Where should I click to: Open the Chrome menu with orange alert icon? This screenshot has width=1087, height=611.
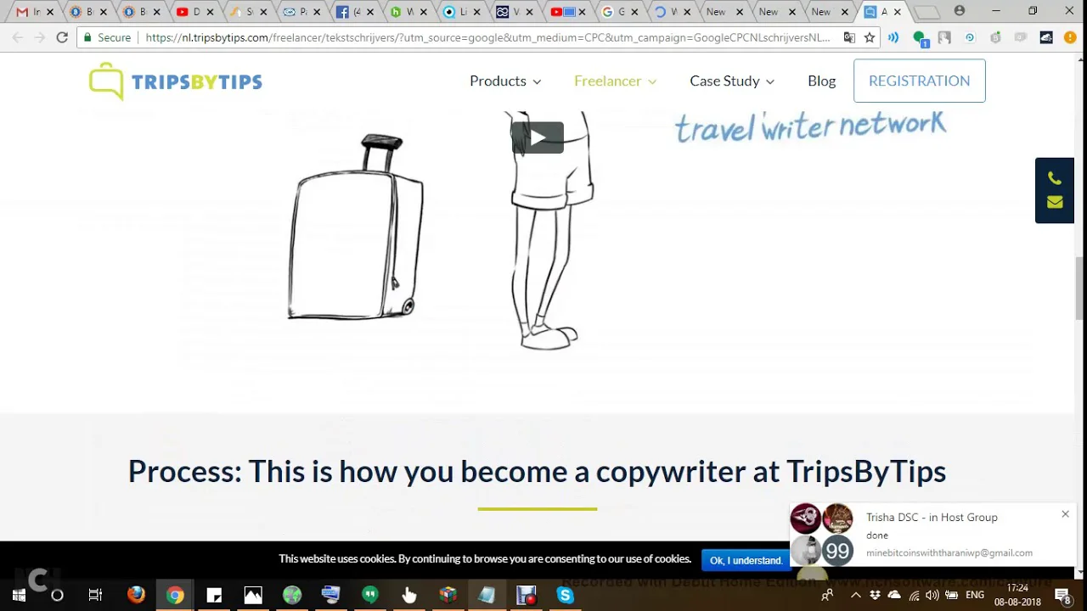point(1070,37)
